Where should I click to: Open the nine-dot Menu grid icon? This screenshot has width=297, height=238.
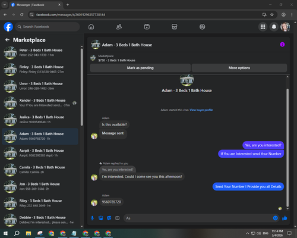263,27
